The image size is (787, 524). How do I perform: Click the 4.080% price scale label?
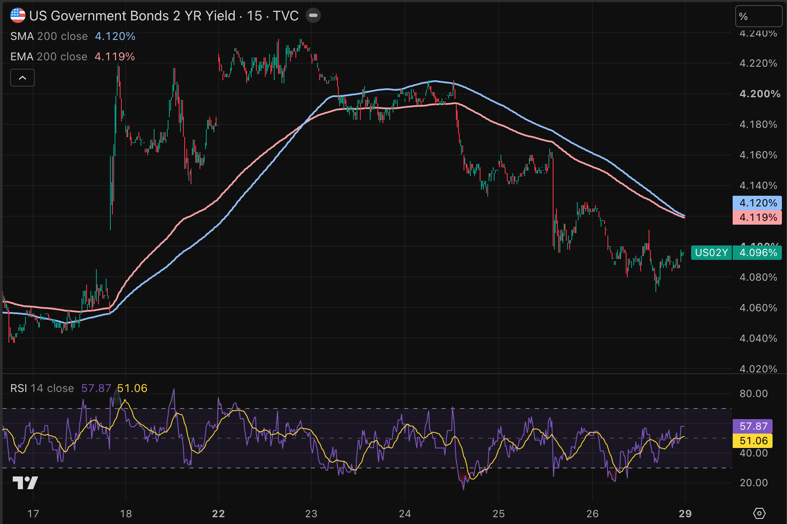tap(758, 277)
